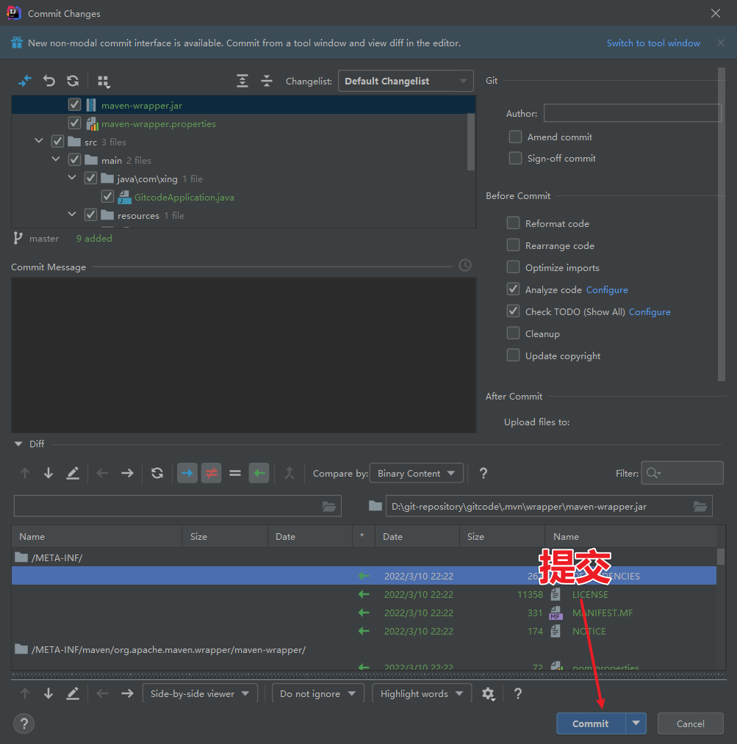
Task: Collapse the Diff section triangle
Action: 18,444
